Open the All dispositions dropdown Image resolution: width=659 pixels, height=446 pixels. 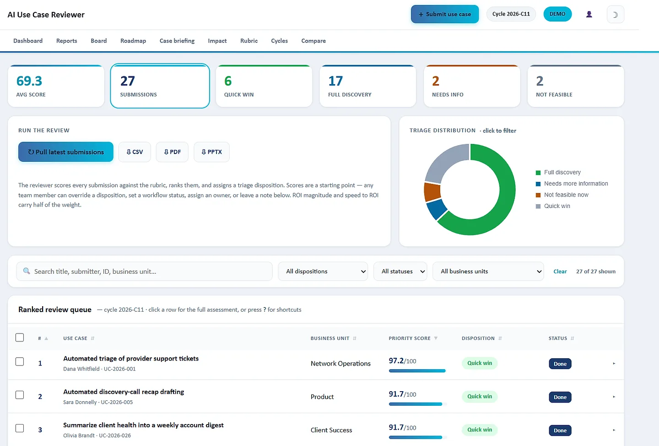(323, 271)
